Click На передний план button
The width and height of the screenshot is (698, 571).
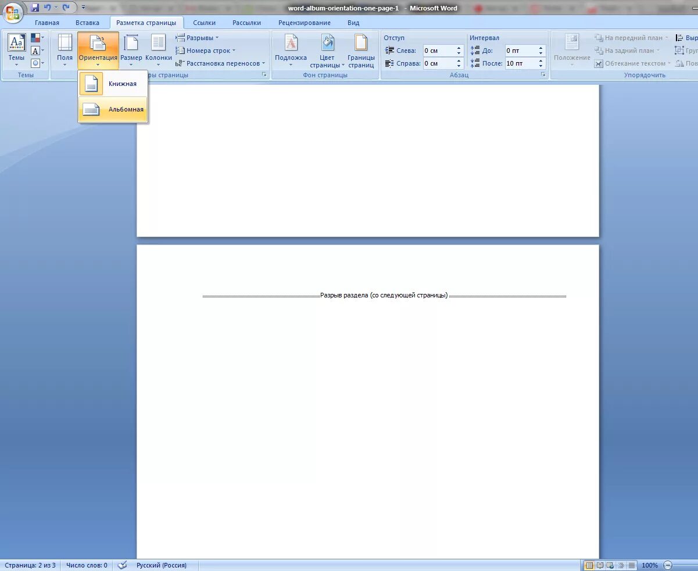tap(631, 38)
